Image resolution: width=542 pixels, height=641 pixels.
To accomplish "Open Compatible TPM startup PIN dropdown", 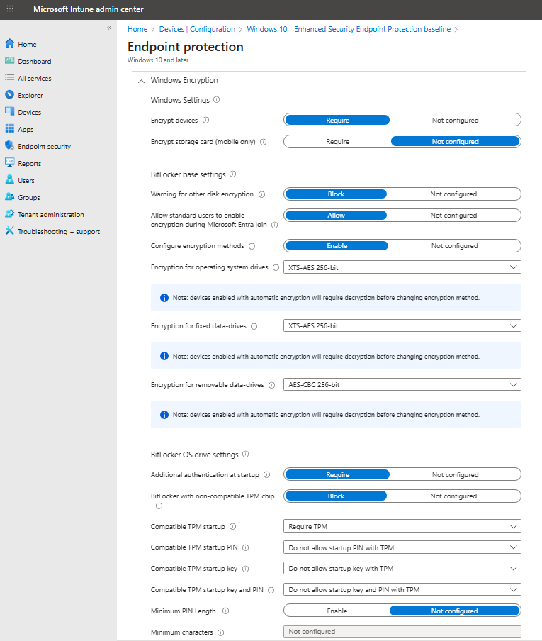I will [402, 547].
